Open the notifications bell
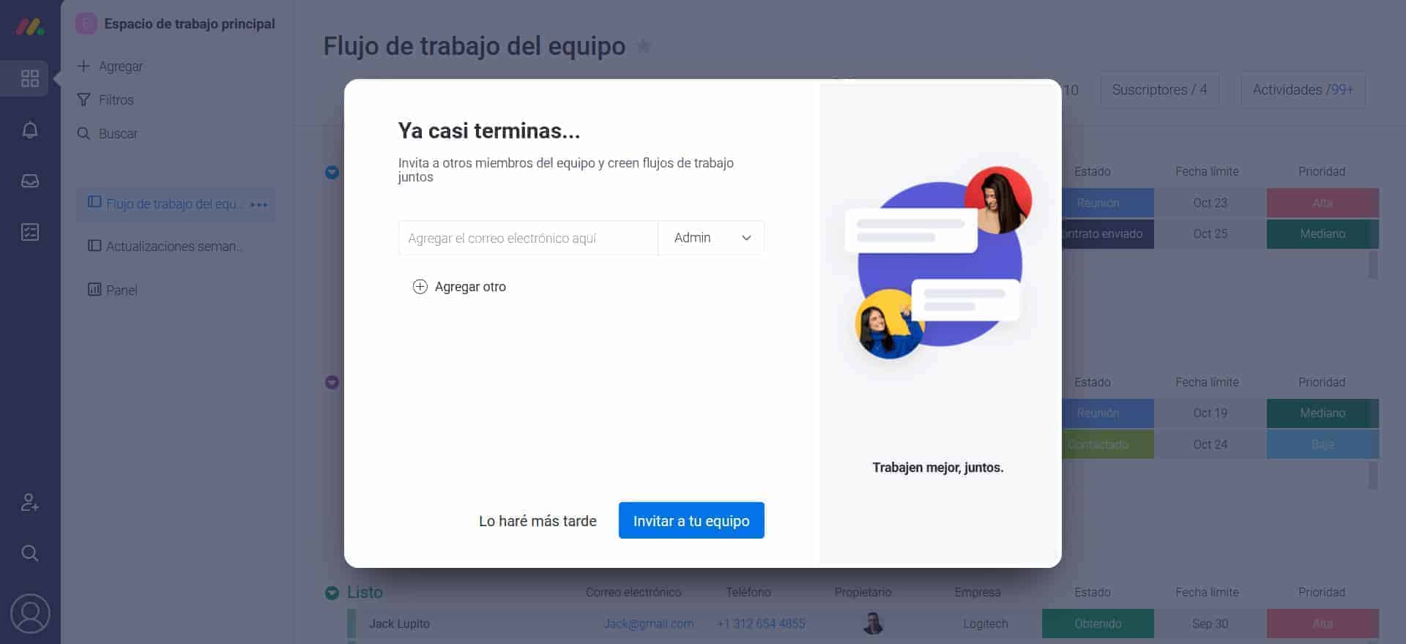1406x644 pixels. point(30,130)
